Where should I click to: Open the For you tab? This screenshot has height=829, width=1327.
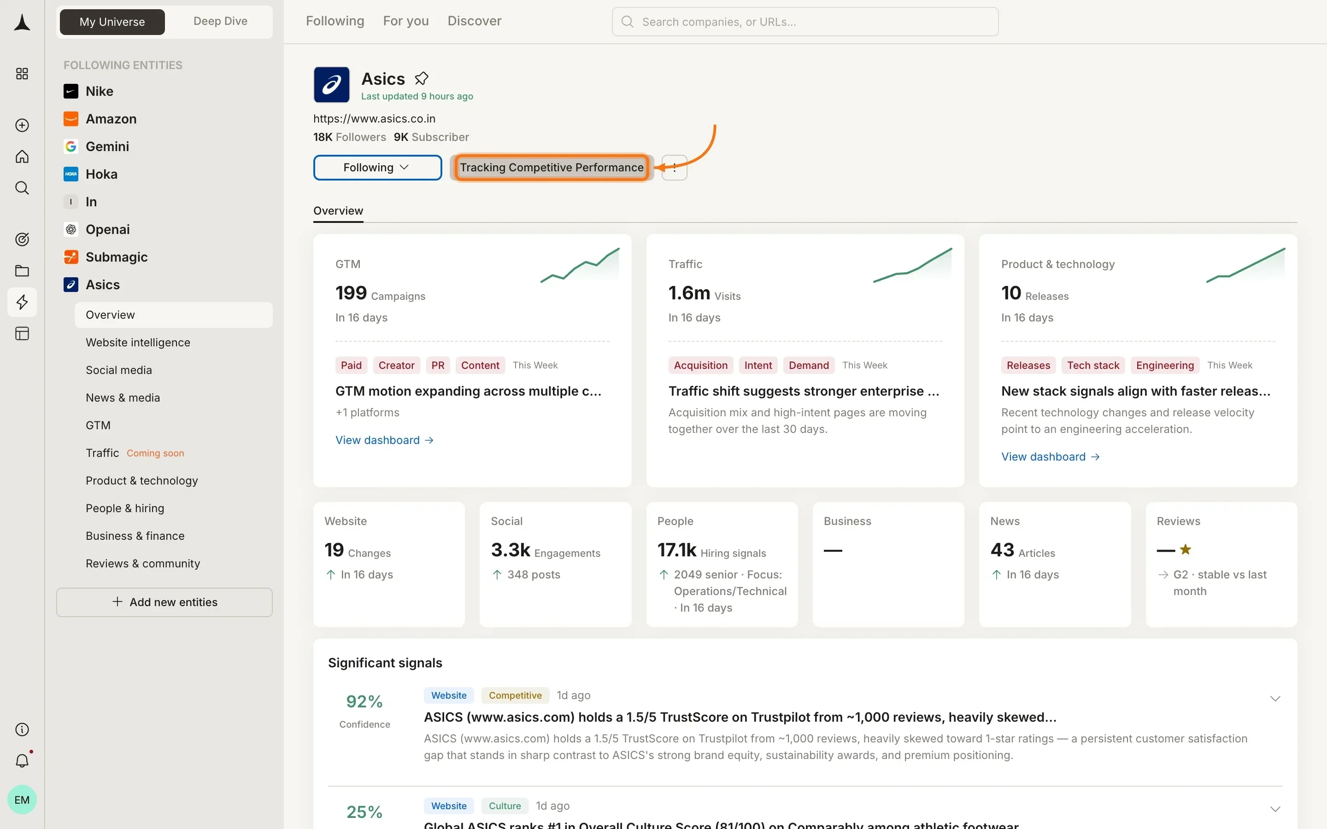point(406,21)
